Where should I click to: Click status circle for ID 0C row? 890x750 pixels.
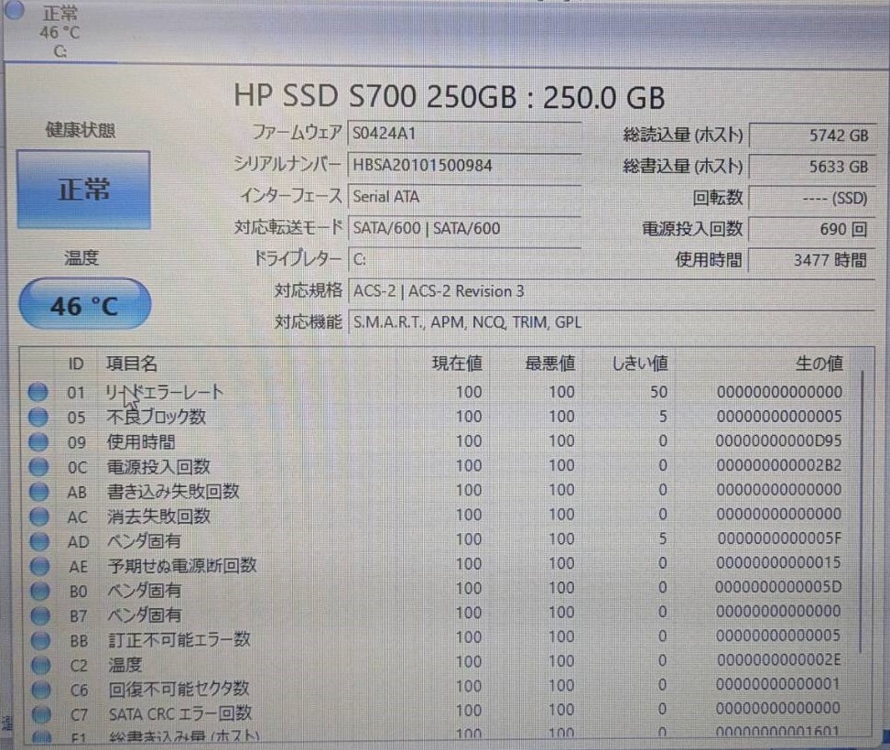pyautogui.click(x=38, y=467)
